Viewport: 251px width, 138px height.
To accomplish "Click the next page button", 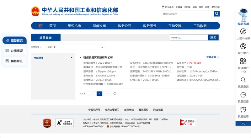I will click(x=107, y=93).
